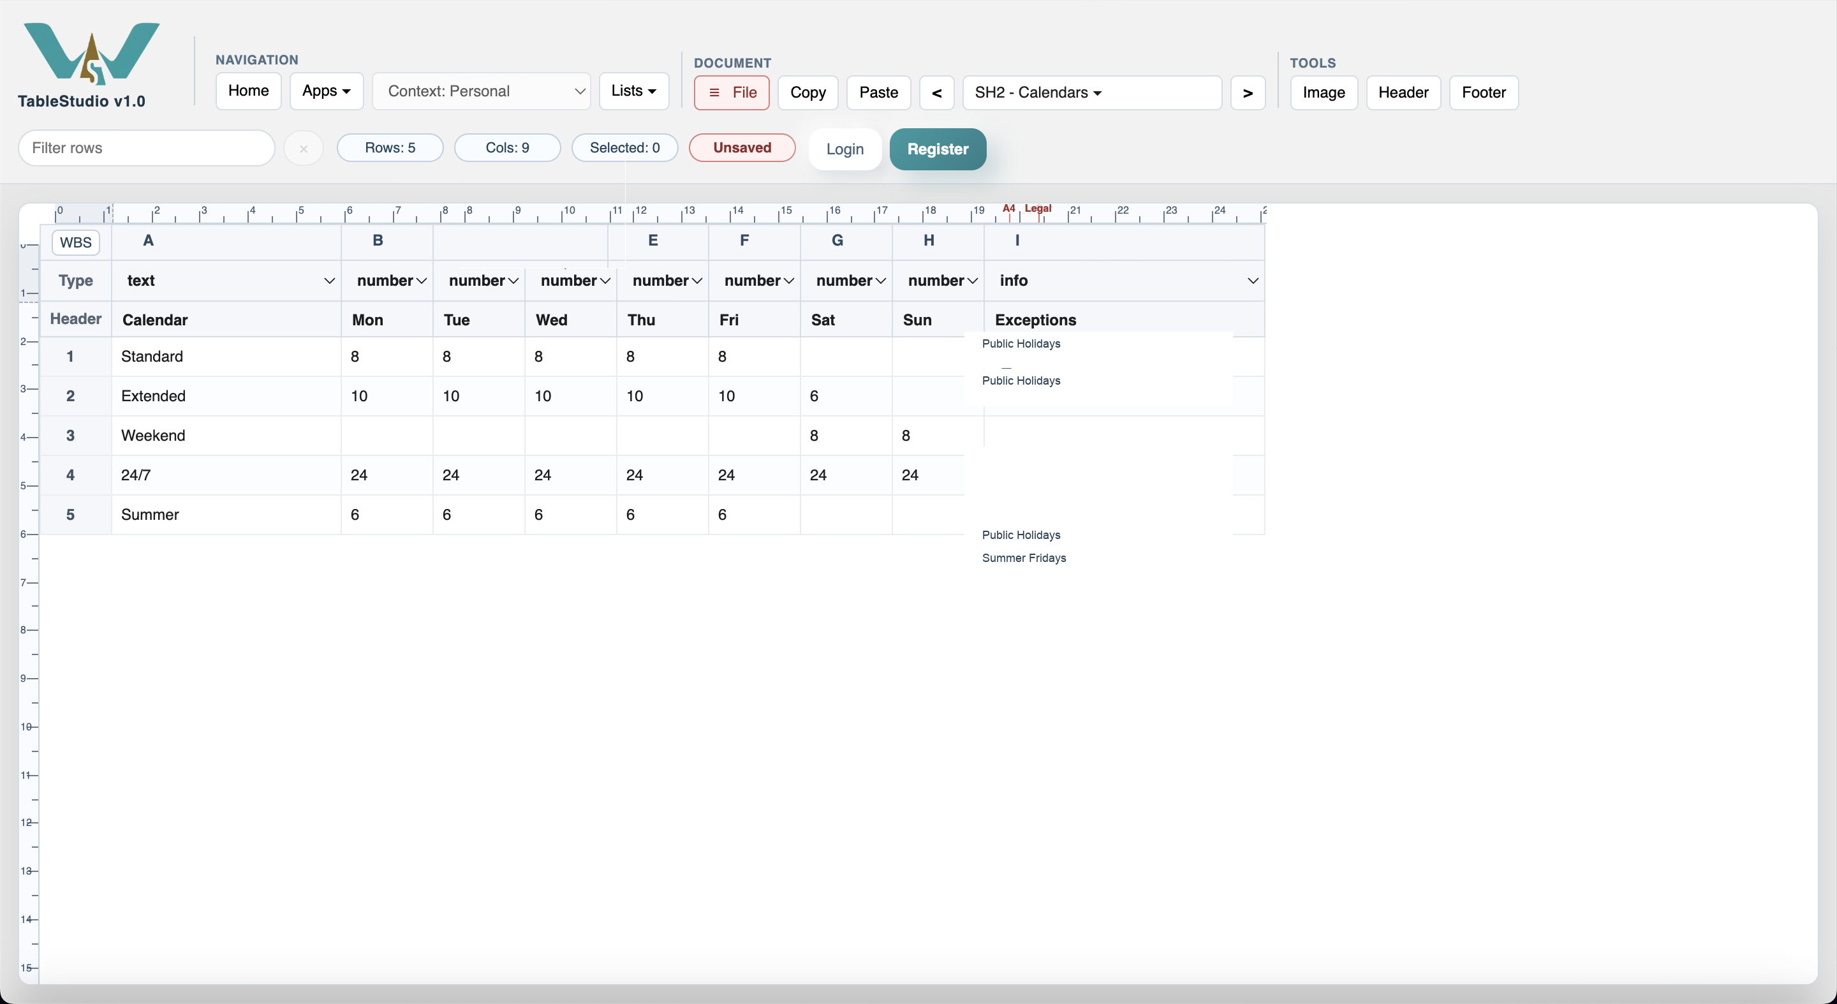The height and width of the screenshot is (1004, 1837).
Task: Go to the previous sheet with < button
Action: (x=936, y=92)
